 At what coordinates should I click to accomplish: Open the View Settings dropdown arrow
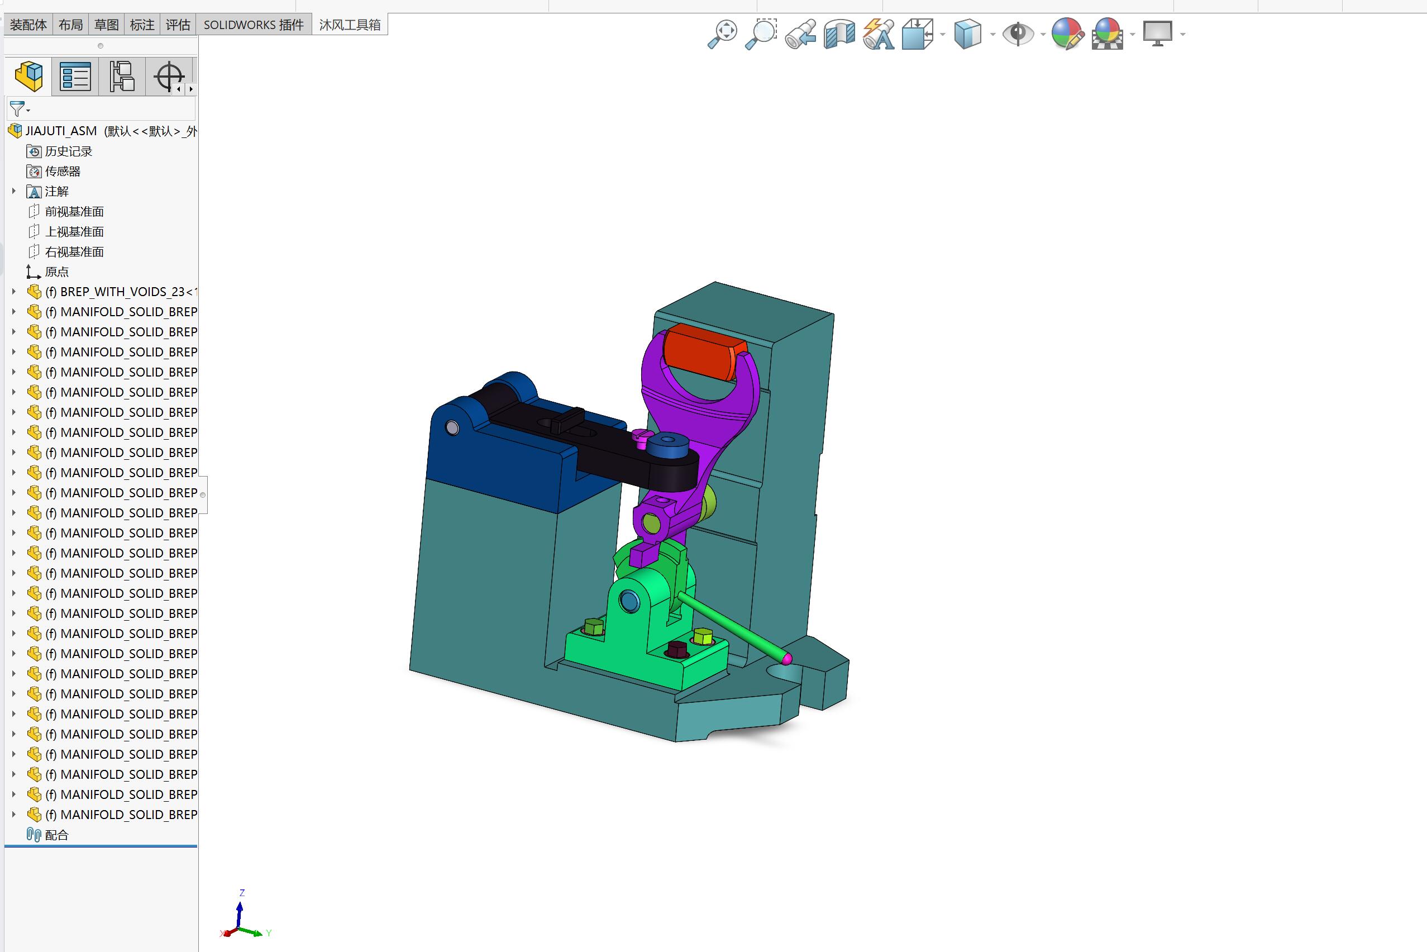coord(1183,35)
